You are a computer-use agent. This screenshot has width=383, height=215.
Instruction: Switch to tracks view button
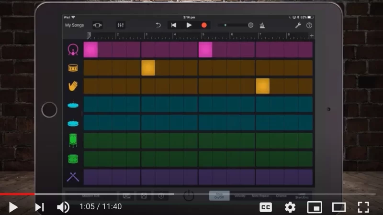click(x=98, y=25)
